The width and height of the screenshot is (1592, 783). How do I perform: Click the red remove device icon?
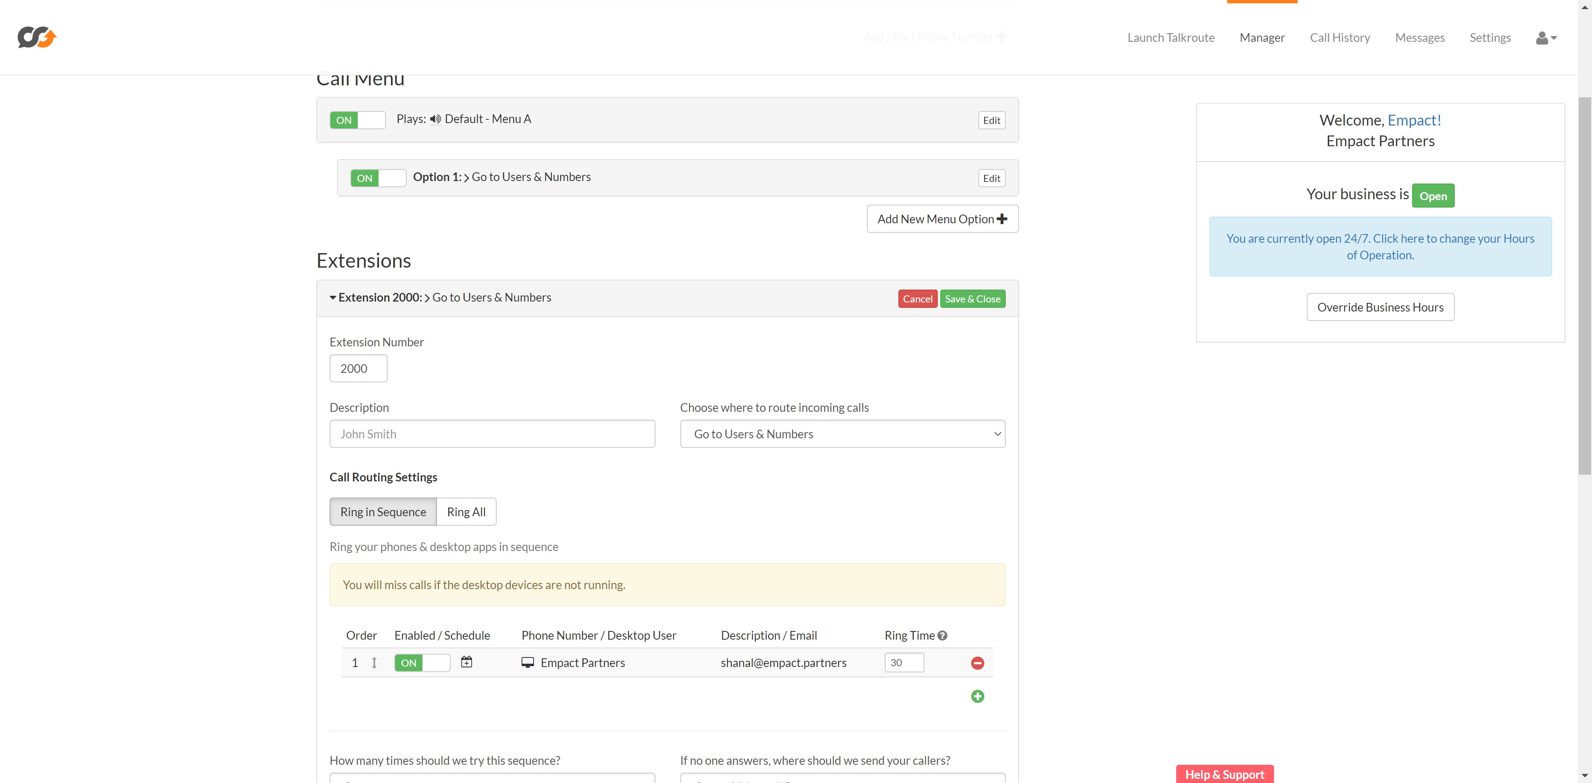click(977, 663)
